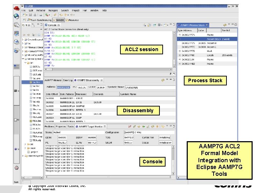Click the New wizard toolbar icon

tap(24, 15)
